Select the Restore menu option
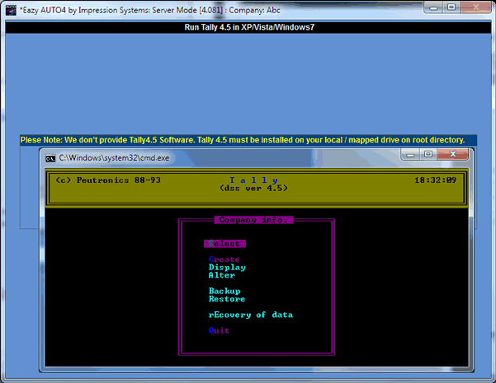This screenshot has height=383, width=496. pyautogui.click(x=227, y=299)
